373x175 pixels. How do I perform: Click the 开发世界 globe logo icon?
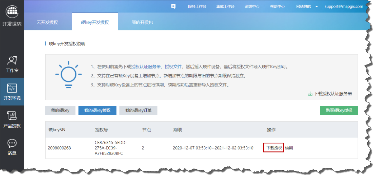click(12, 11)
